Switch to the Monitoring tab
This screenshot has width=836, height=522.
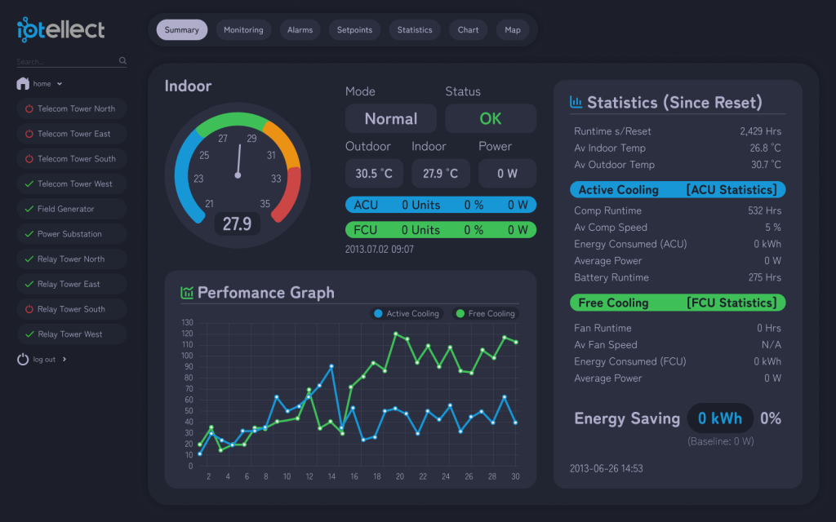point(243,30)
